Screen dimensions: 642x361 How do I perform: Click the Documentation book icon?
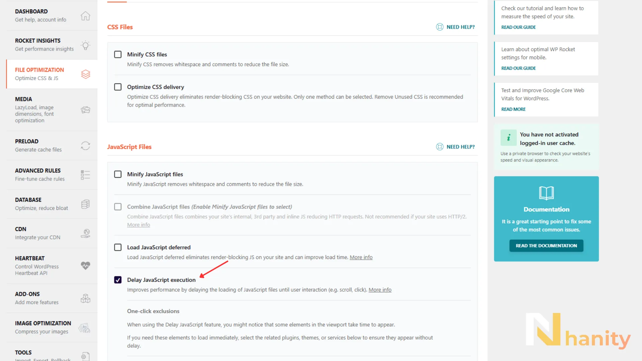pos(546,193)
